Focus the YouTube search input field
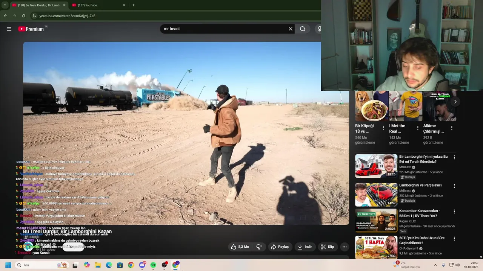 pyautogui.click(x=225, y=29)
